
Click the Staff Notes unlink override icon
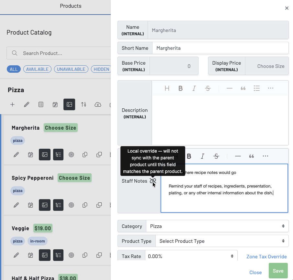153,181
